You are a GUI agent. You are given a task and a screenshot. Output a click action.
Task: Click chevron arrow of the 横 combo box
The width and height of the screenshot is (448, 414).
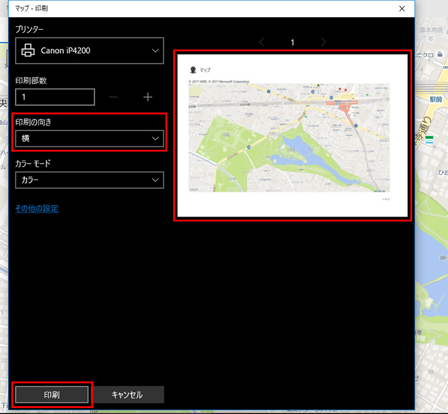click(x=156, y=138)
